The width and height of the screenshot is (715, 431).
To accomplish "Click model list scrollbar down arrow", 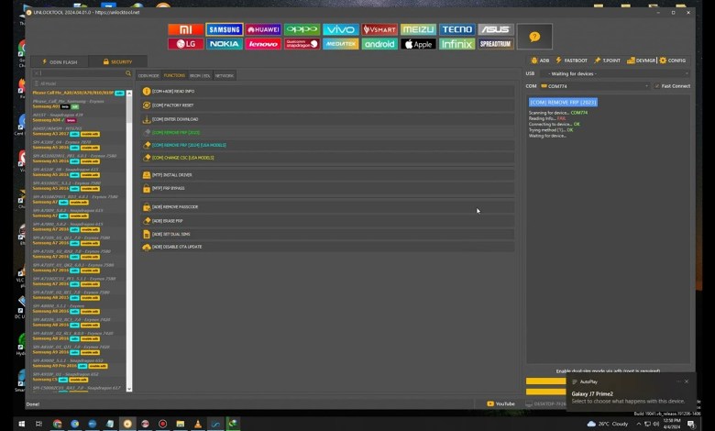I will [x=129, y=389].
